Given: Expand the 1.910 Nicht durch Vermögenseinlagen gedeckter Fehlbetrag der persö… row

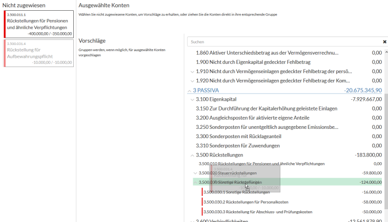Looking at the screenshot, I should [x=192, y=72].
